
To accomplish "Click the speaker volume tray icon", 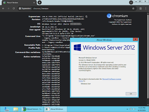I will tap(134, 109).
